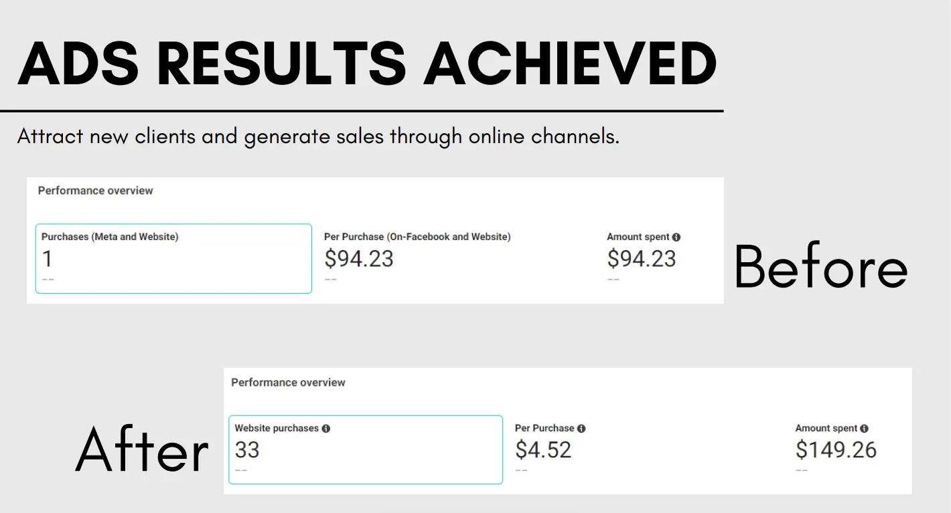Click the info circle near Website purchases 33
The width and height of the screenshot is (951, 513).
pos(326,428)
